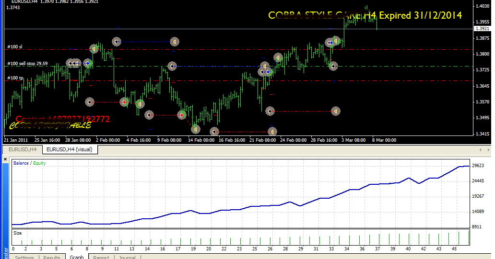Click the 1.3570 price scale label
Viewport: 495px width, 259px height.
[x=483, y=102]
